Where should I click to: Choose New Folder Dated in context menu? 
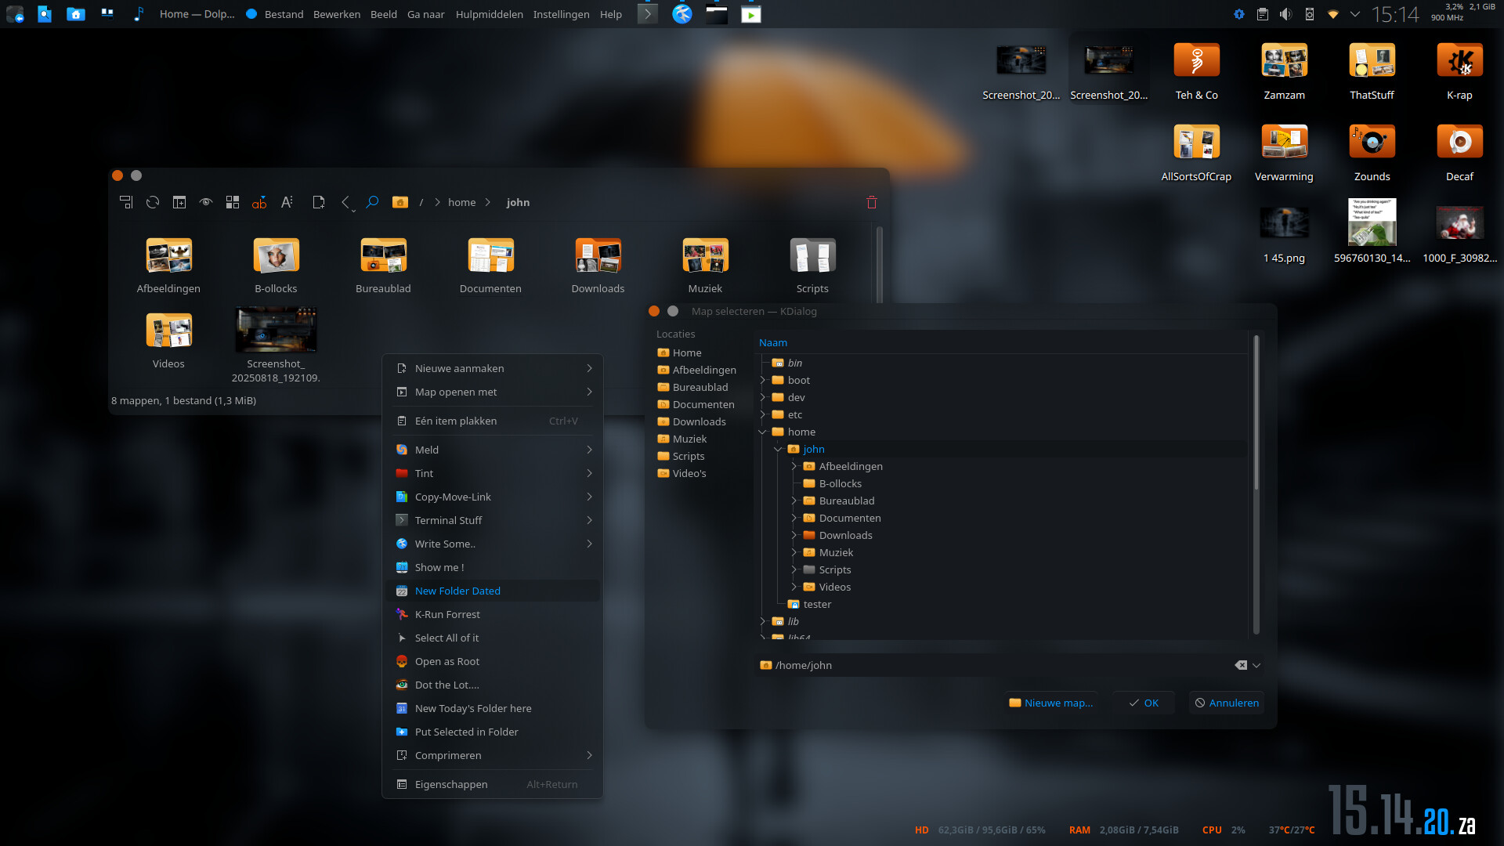coord(457,591)
